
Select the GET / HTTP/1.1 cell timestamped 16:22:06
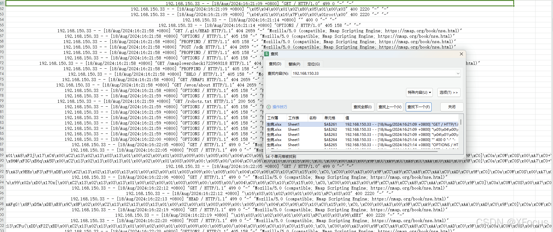(260, 177)
